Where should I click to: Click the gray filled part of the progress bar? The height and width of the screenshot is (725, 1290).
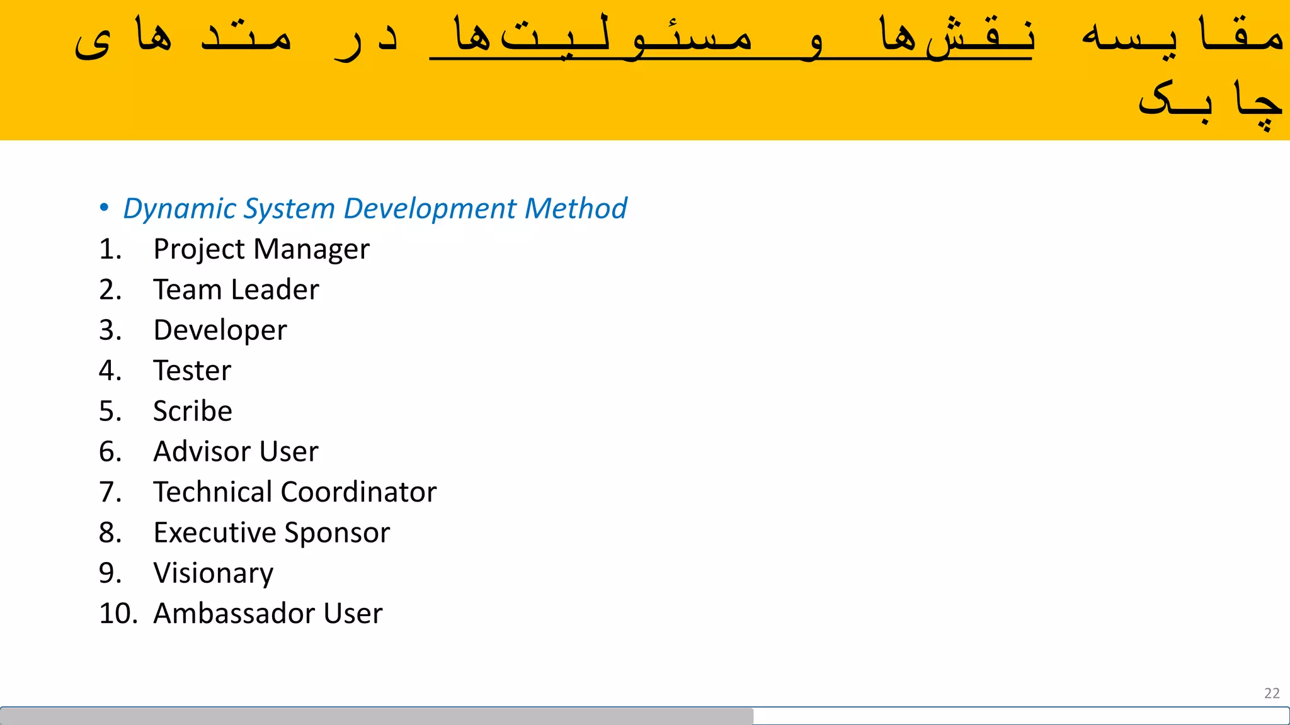(377, 716)
